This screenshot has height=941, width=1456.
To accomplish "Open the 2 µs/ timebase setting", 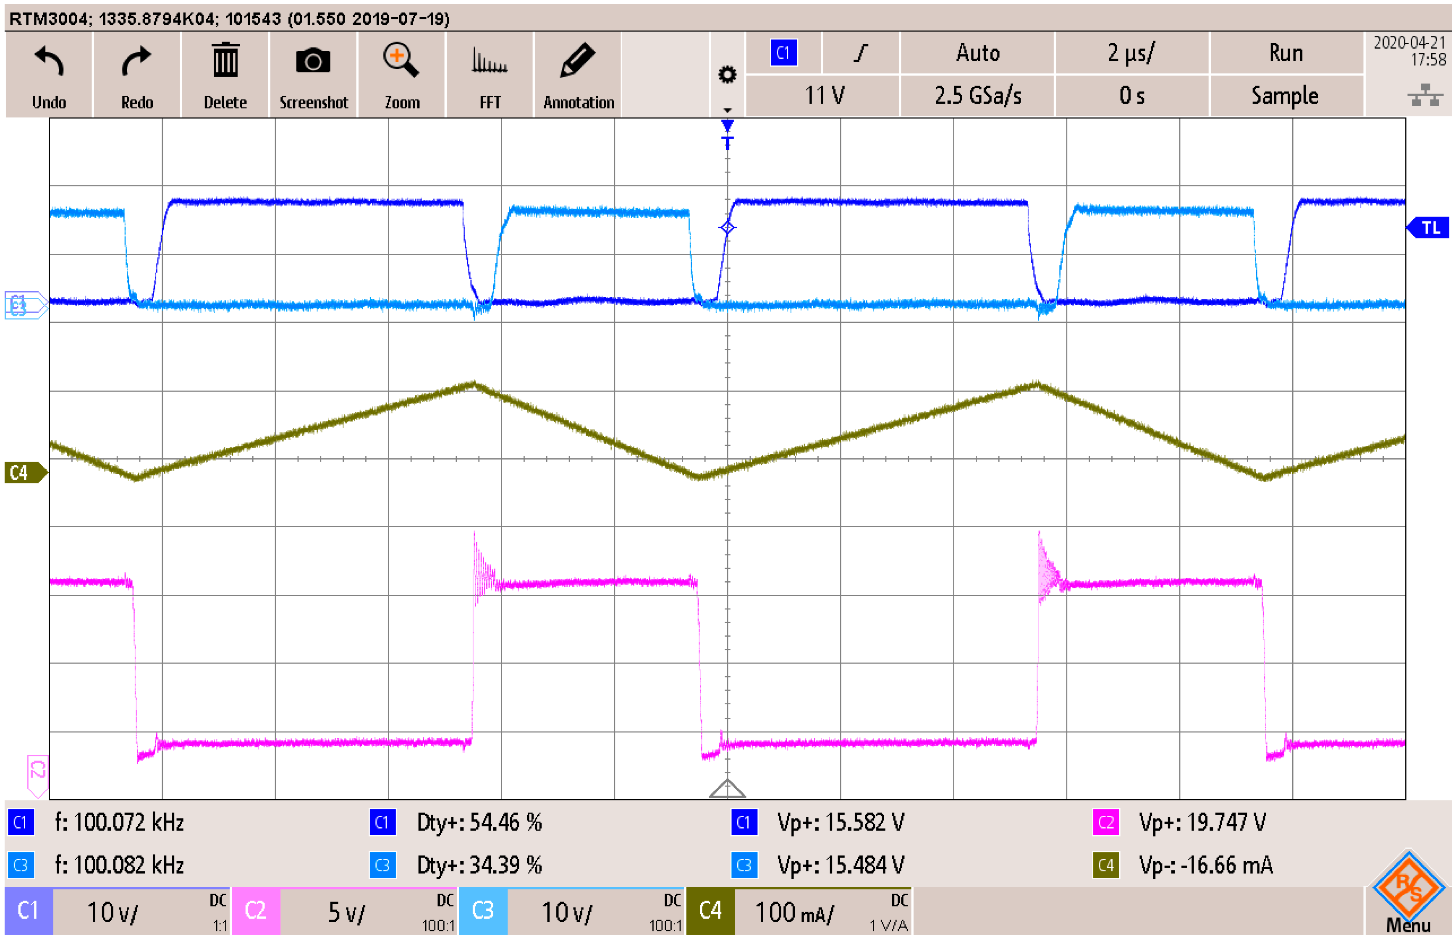I will click(x=1131, y=53).
